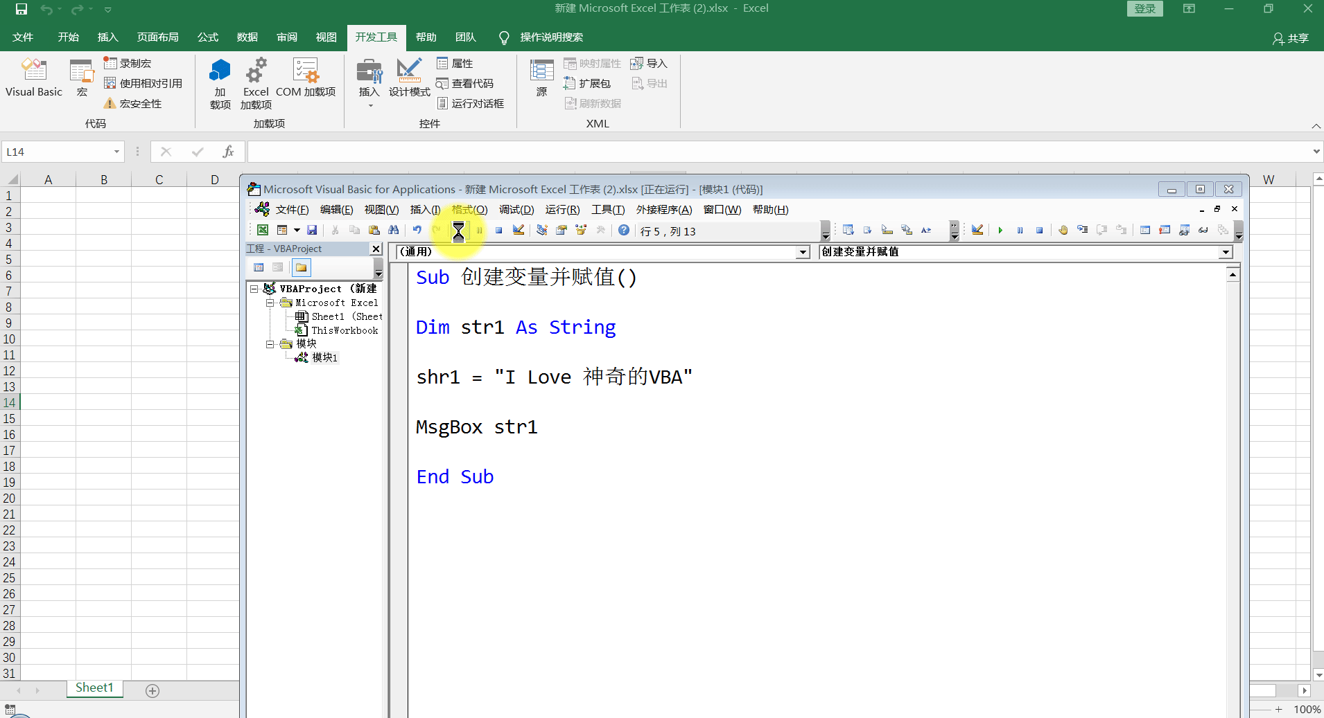1324x718 pixels.
Task: Switch to Excel view icon in VBA toolbar
Action: click(x=263, y=230)
